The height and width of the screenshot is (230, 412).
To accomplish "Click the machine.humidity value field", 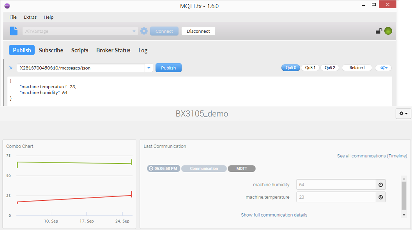I will (336, 185).
